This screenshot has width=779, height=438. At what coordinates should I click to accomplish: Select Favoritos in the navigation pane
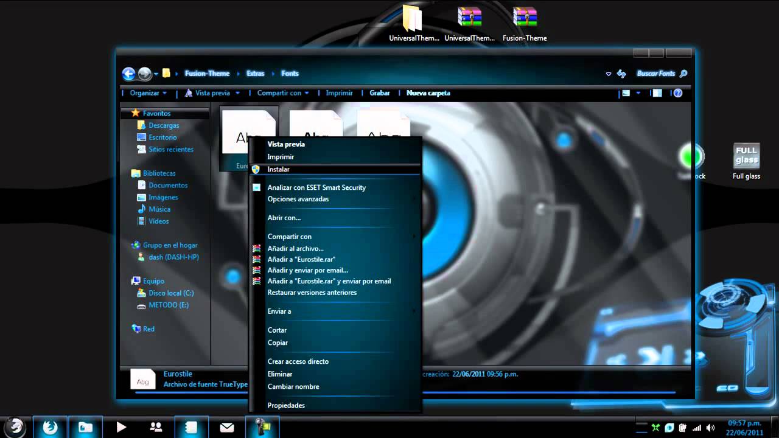point(156,114)
